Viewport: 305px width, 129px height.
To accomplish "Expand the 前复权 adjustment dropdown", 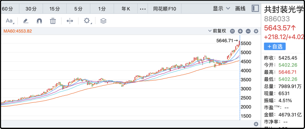I will point(217,31).
